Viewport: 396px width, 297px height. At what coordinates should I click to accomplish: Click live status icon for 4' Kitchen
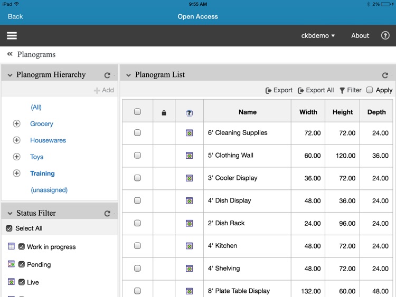[189, 246]
